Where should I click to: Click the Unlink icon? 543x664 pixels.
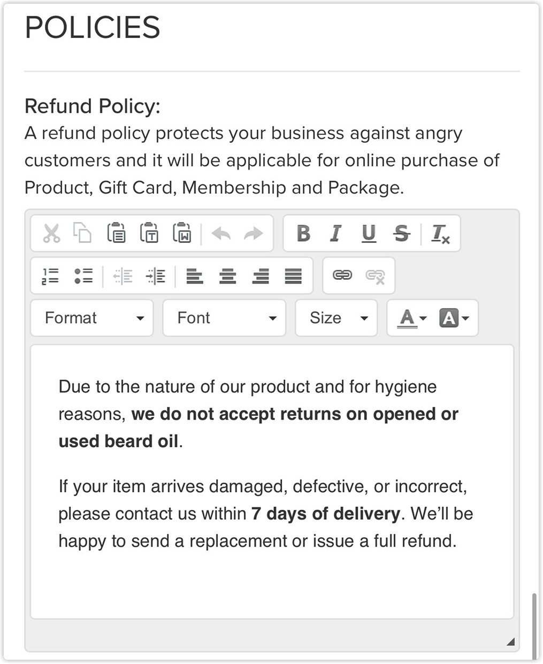375,276
